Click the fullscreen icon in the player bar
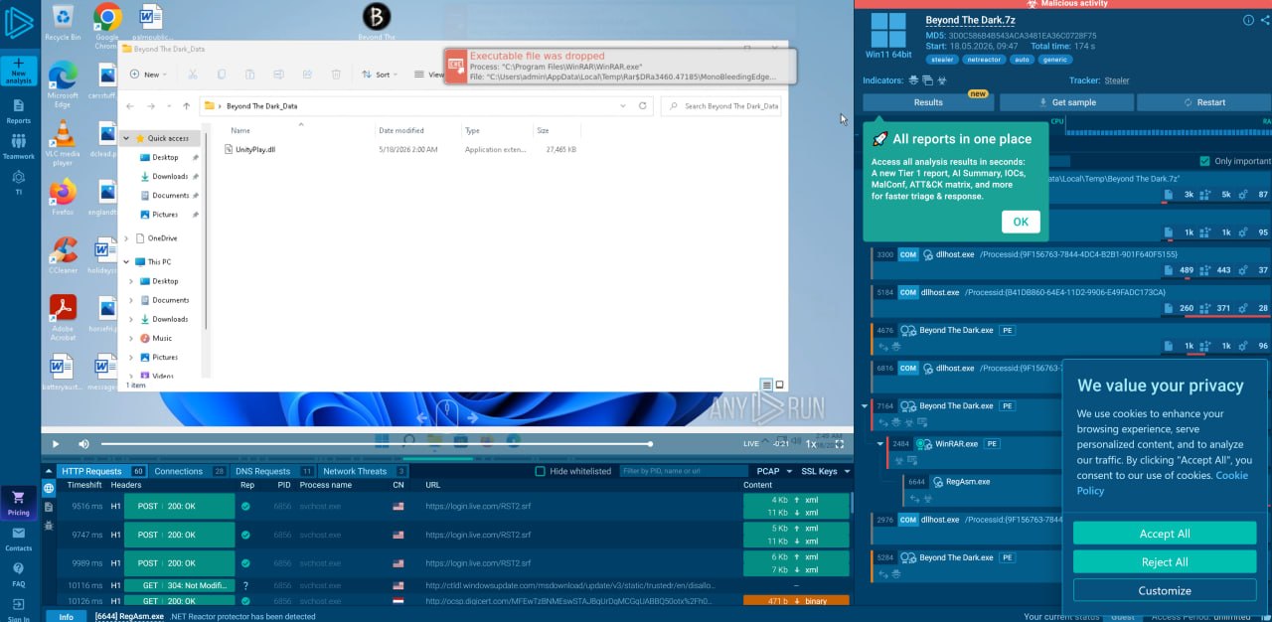The height and width of the screenshot is (622, 1272). click(842, 443)
